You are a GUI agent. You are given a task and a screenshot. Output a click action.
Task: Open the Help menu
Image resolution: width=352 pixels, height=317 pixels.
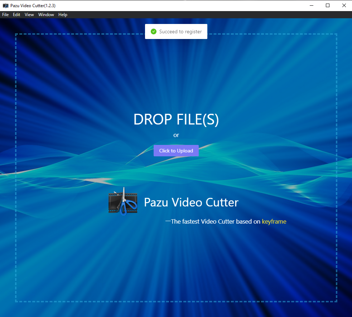point(63,15)
